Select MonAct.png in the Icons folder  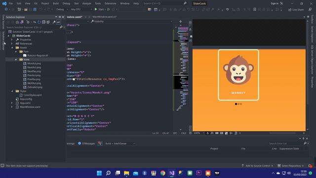click(34, 63)
